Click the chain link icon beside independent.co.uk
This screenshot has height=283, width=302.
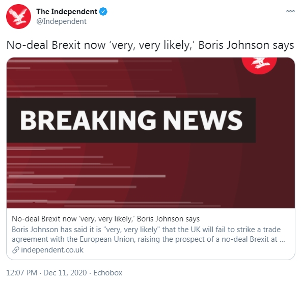[16, 250]
